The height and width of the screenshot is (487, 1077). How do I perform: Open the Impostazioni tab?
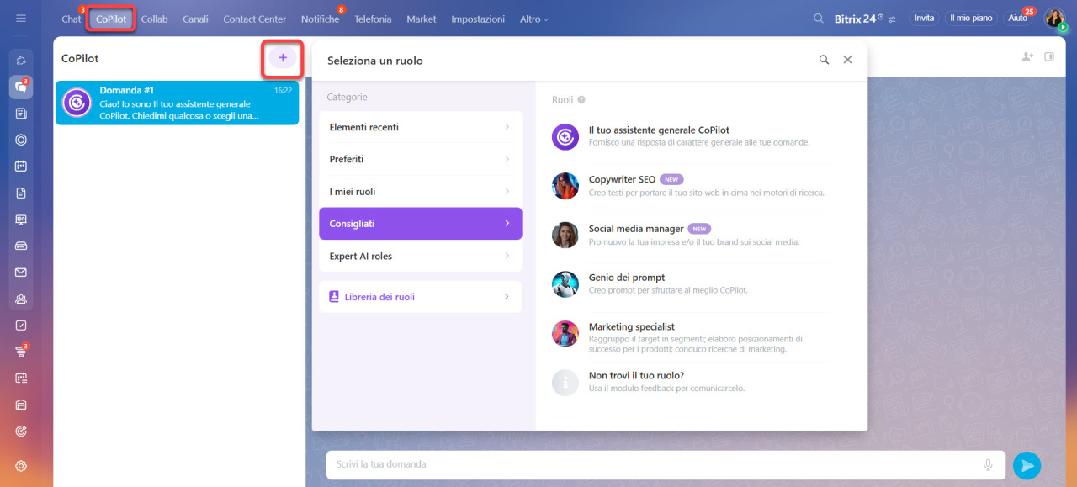pos(478,19)
